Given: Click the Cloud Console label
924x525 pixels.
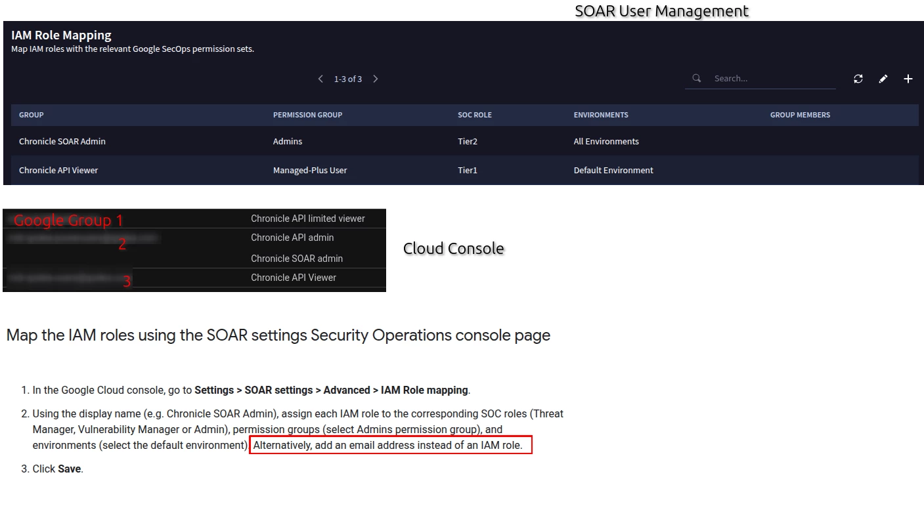Looking at the screenshot, I should click(454, 249).
